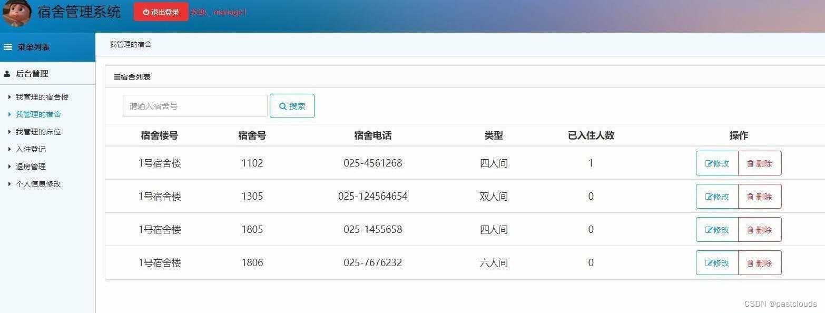This screenshot has width=825, height=313.
Task: Click the edit pencil icon in row 1102's 修改 button
Action: (x=708, y=163)
